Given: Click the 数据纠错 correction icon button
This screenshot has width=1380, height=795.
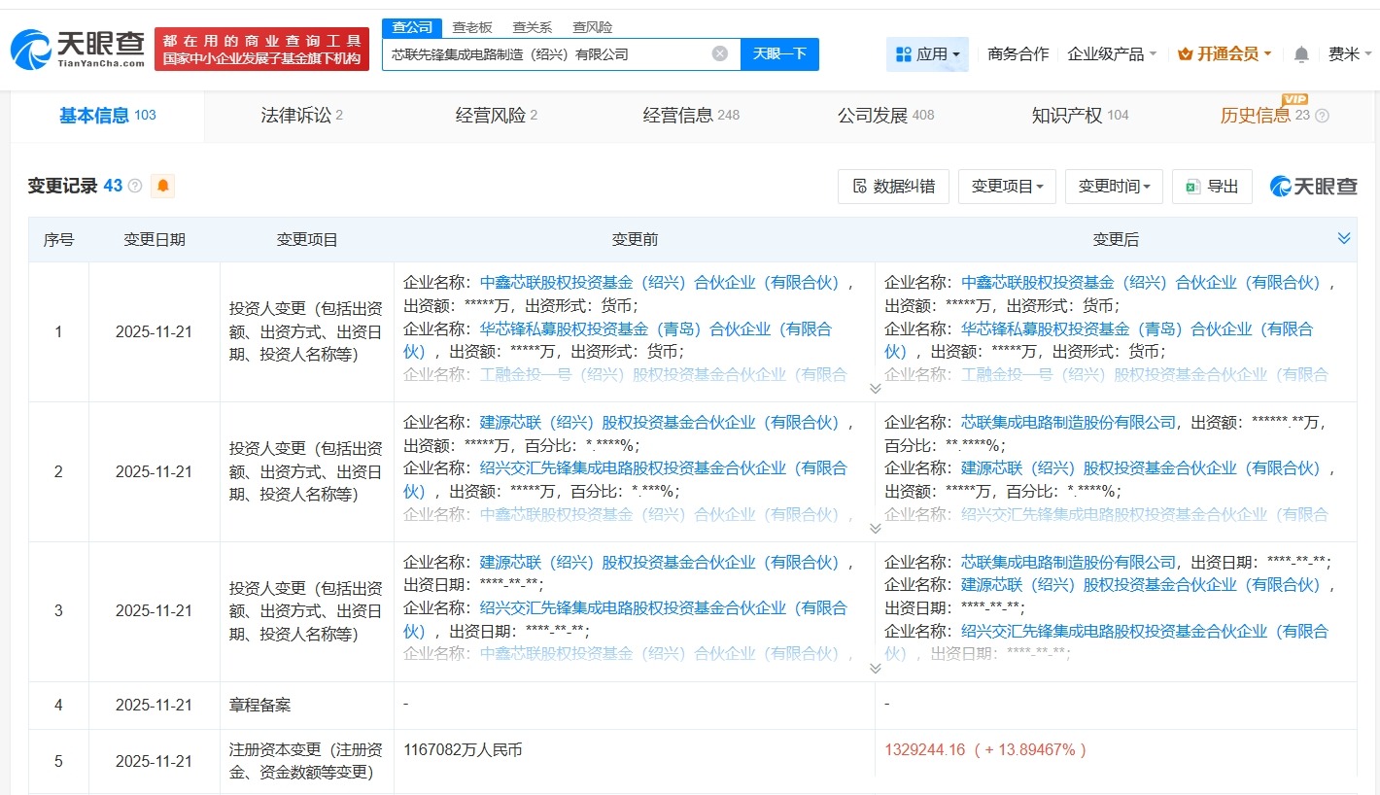Looking at the screenshot, I should 893,186.
